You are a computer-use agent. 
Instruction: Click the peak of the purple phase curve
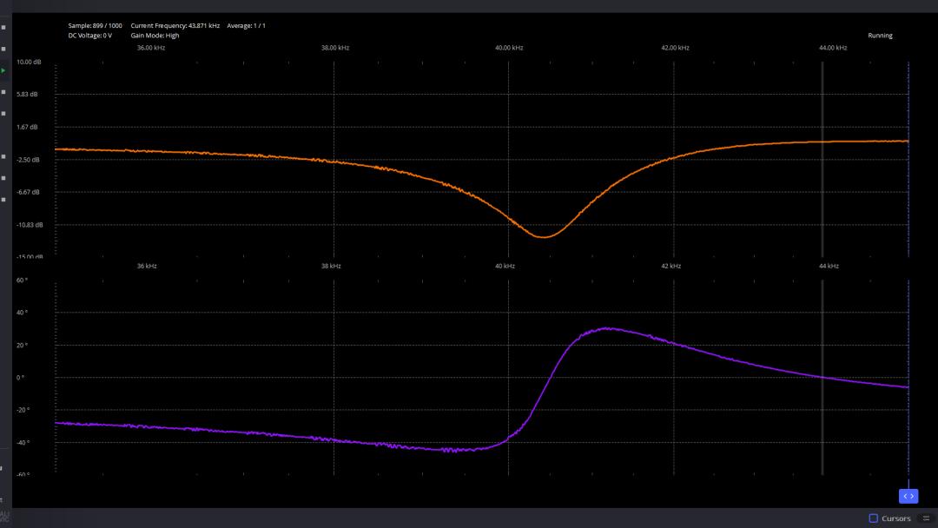click(608, 328)
